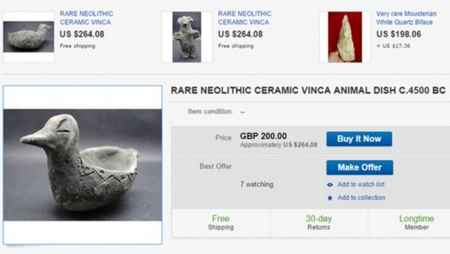Viewport: 450px width, 254px height.
Task: Click the Longtime Member info box
Action: coord(416,223)
